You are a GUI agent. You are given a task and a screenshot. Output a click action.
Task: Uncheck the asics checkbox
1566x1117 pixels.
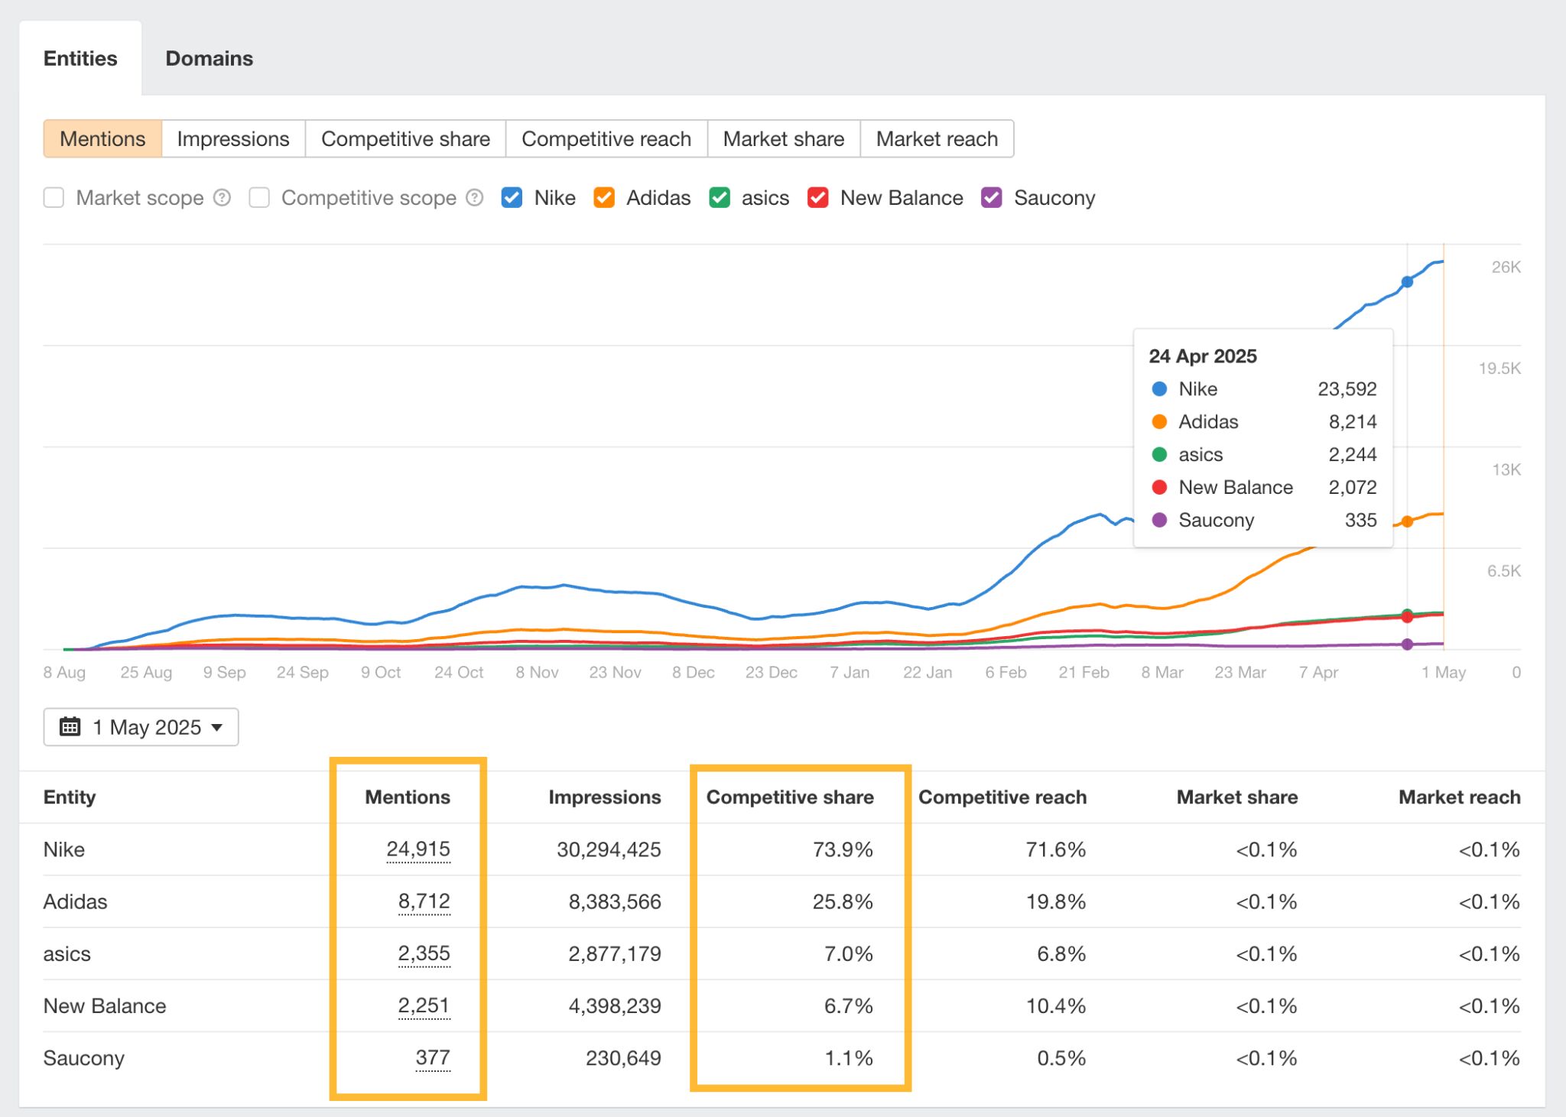(719, 197)
